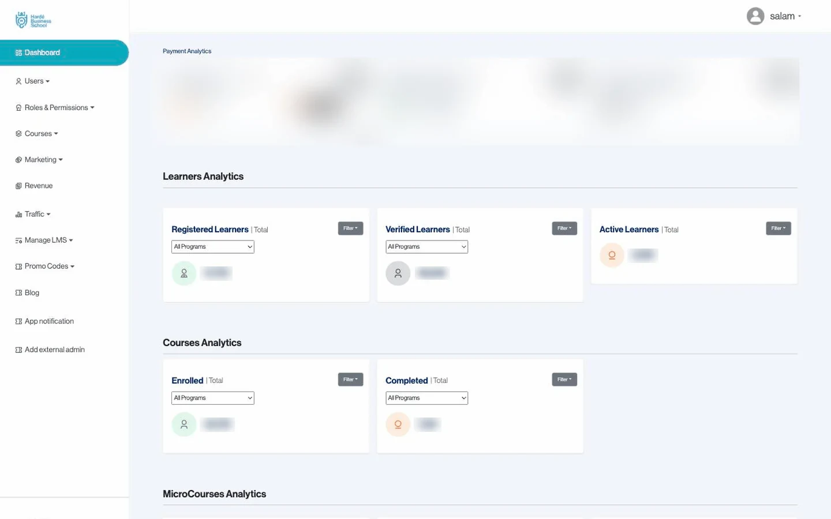Click the Add external admin icon in the sidebar
The height and width of the screenshot is (519, 831).
tap(18, 350)
